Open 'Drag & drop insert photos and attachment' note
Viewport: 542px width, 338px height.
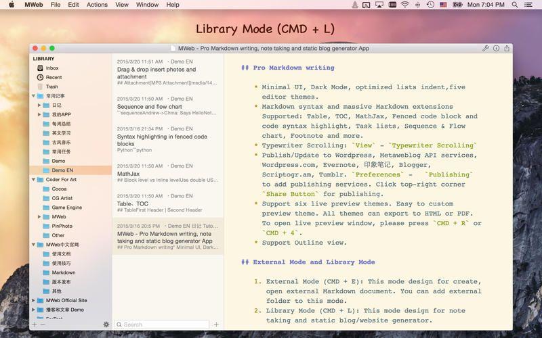(168, 72)
